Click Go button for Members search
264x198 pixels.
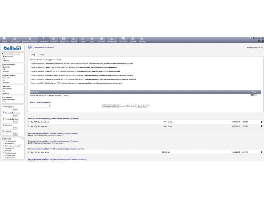[16, 128]
